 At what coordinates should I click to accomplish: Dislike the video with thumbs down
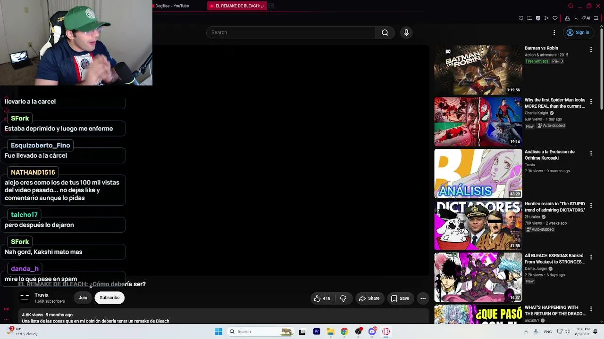344,298
